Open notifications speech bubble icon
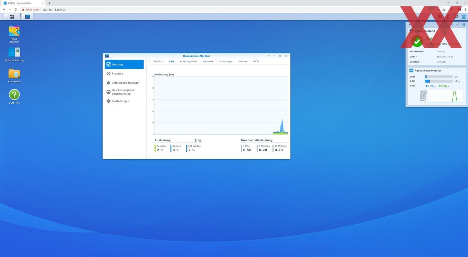The image size is (468, 257). (440, 17)
